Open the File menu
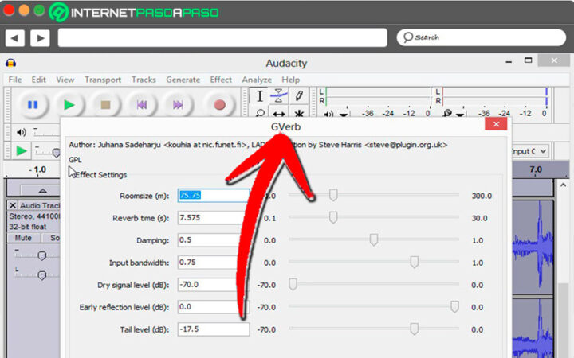 click(15, 80)
